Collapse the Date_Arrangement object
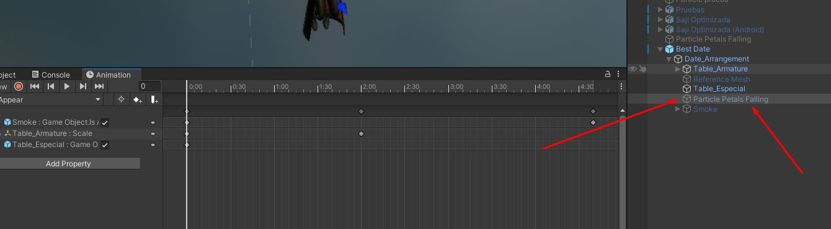The image size is (831, 229). pos(669,59)
